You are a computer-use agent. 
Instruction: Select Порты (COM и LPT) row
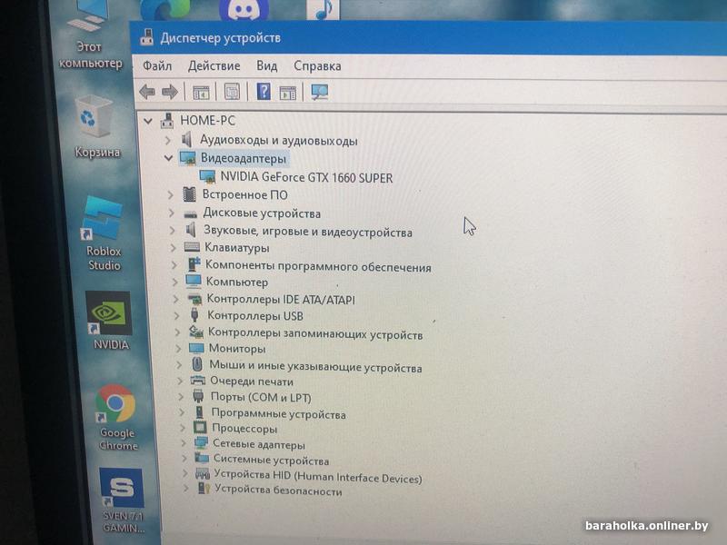coord(261,397)
